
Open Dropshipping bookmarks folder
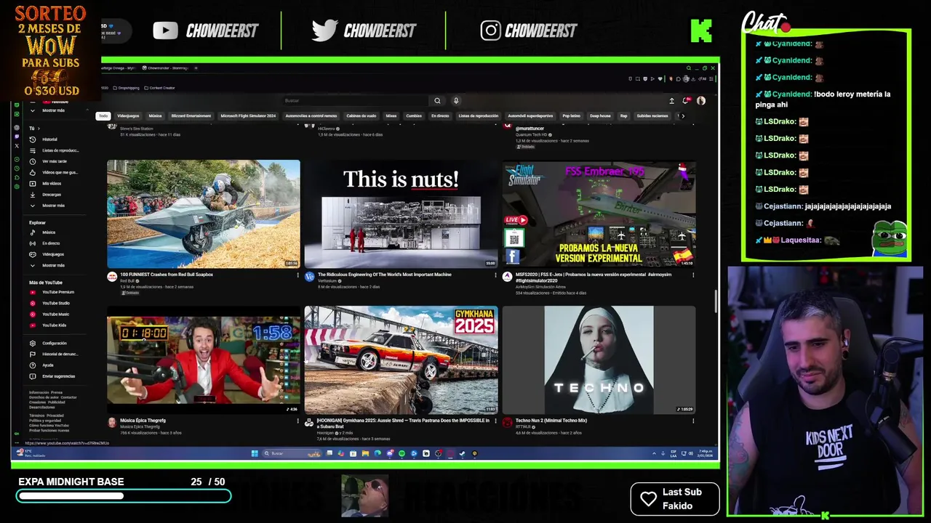127,88
